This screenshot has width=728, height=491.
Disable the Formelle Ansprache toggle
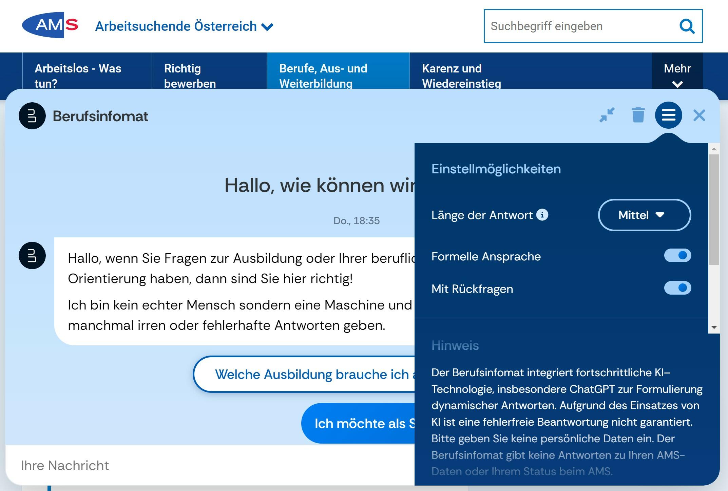677,256
